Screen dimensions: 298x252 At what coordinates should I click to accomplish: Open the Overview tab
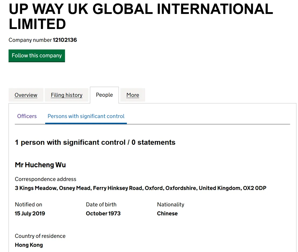tap(26, 95)
